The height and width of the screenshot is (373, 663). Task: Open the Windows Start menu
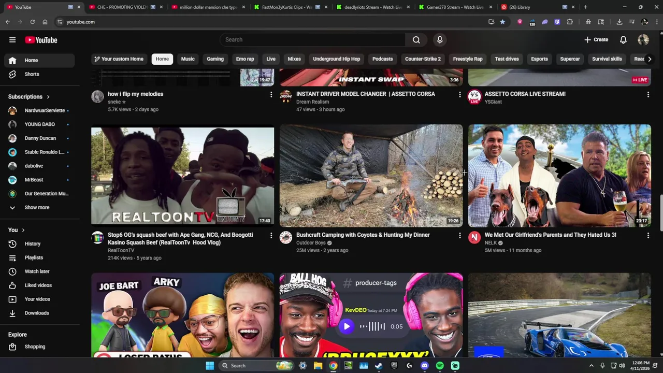tap(210, 366)
